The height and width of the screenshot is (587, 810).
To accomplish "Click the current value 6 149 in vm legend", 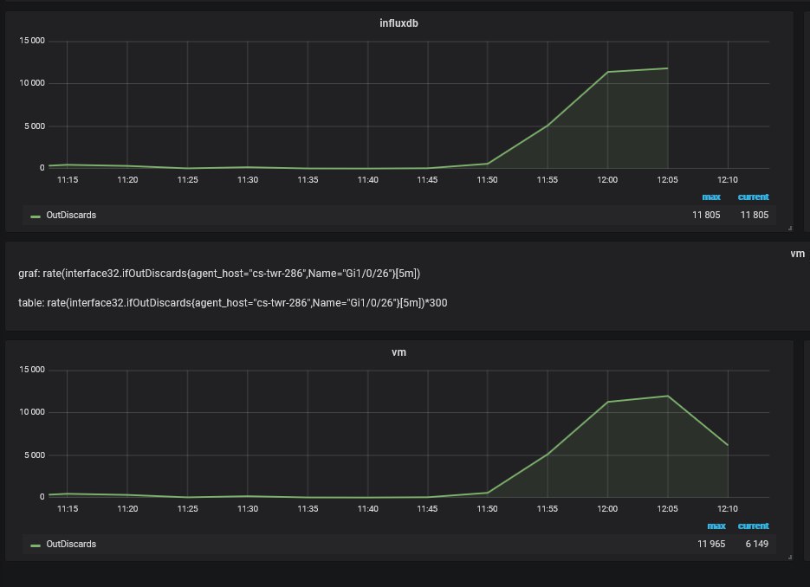I will (756, 544).
